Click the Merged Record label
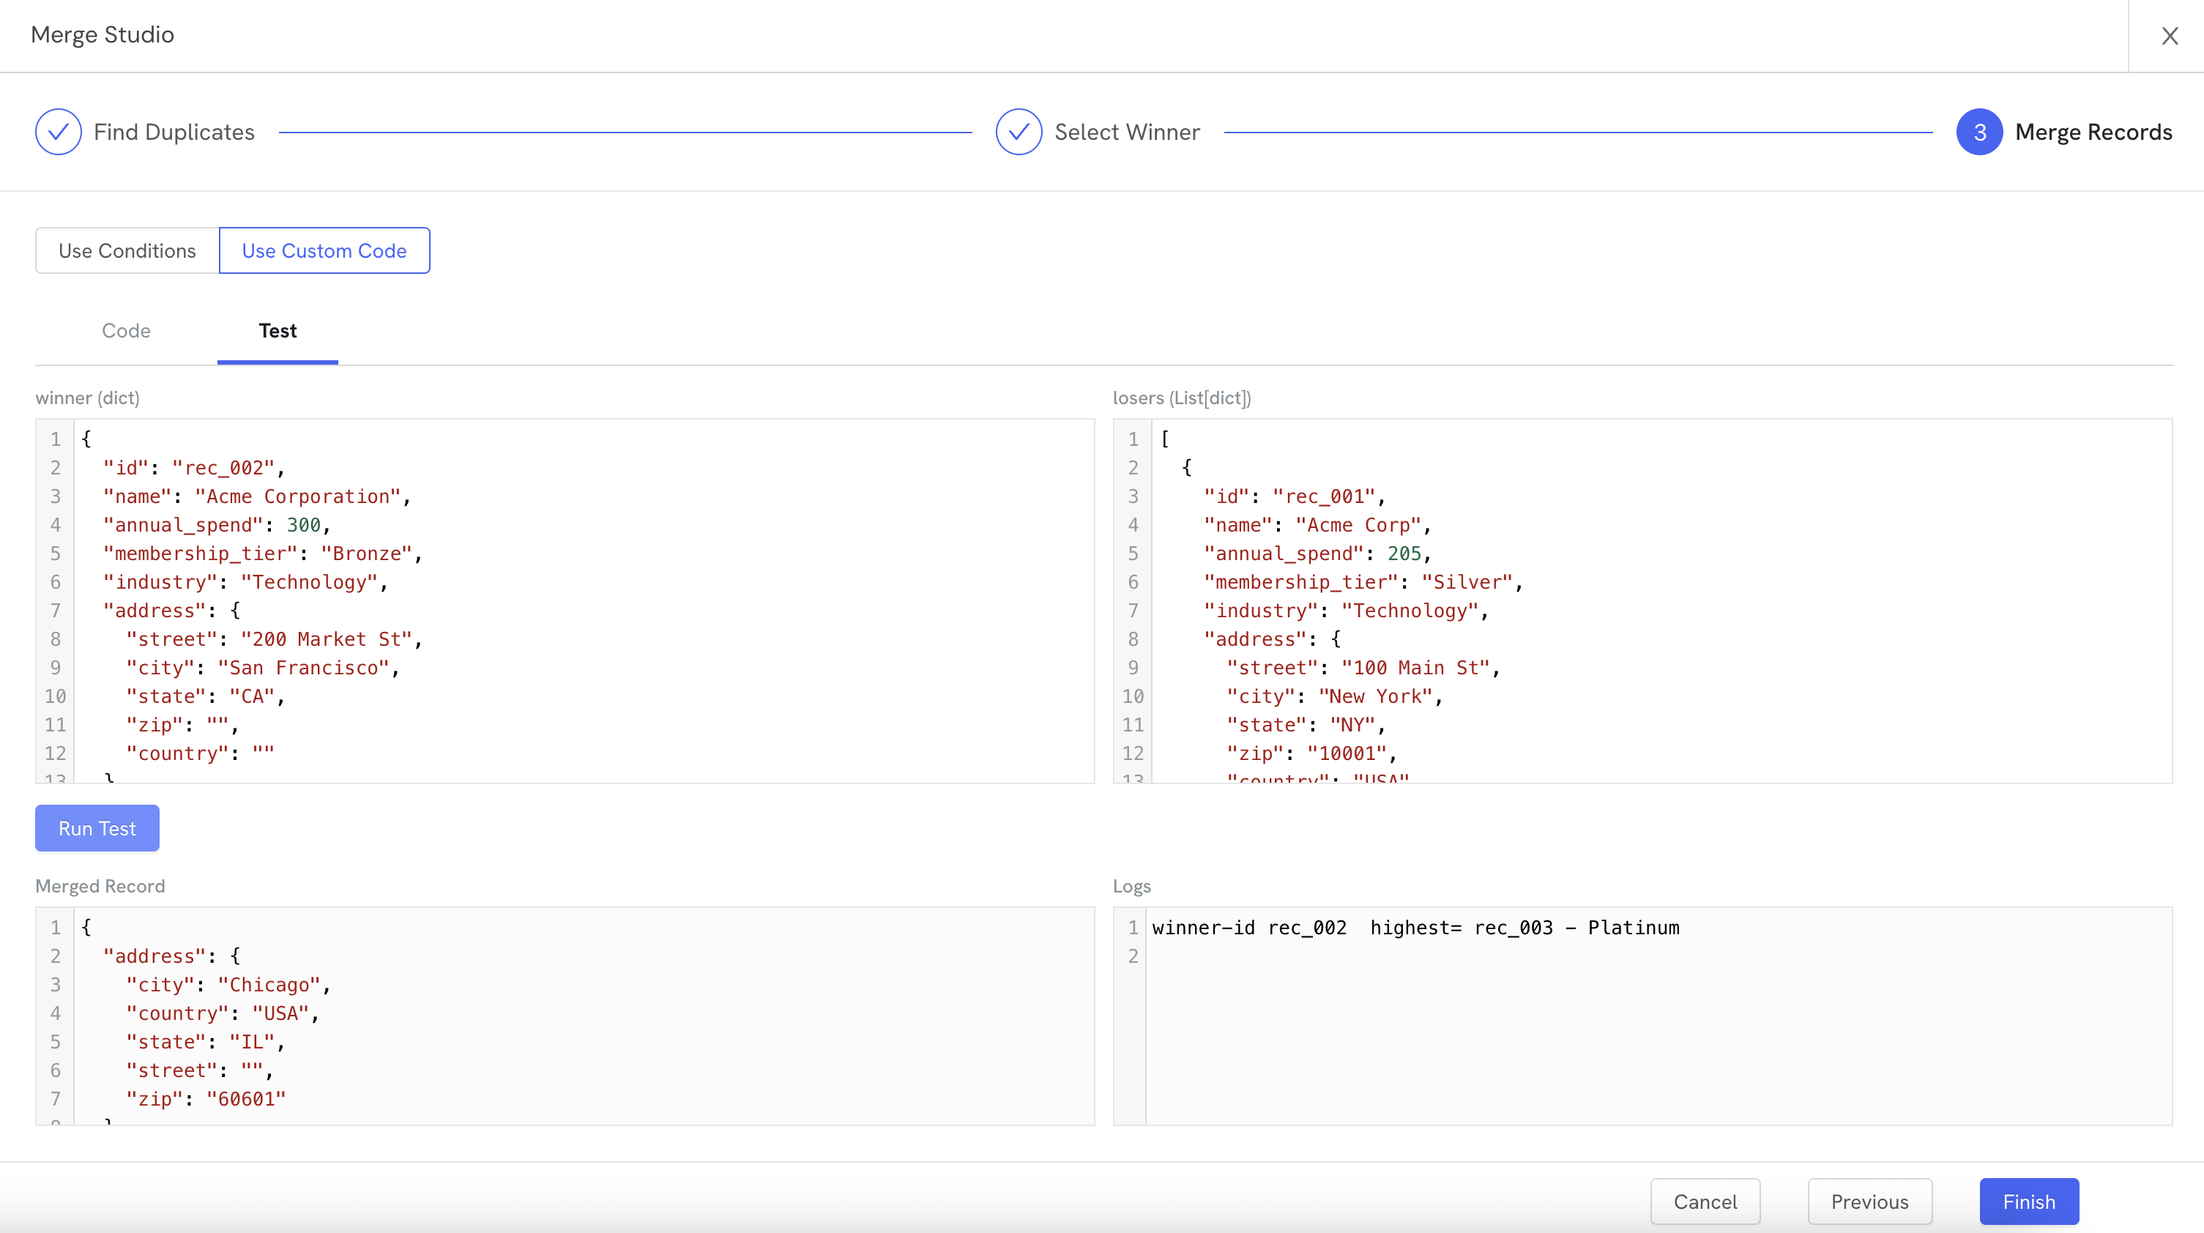2204x1233 pixels. tap(100, 887)
